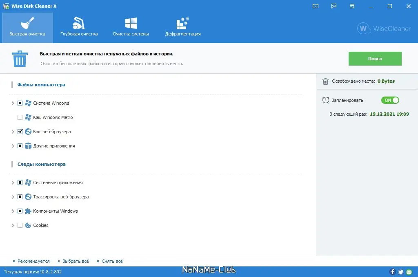The height and width of the screenshot is (277, 418).
Task: Check the Cookies checkbox
Action: (x=20, y=225)
